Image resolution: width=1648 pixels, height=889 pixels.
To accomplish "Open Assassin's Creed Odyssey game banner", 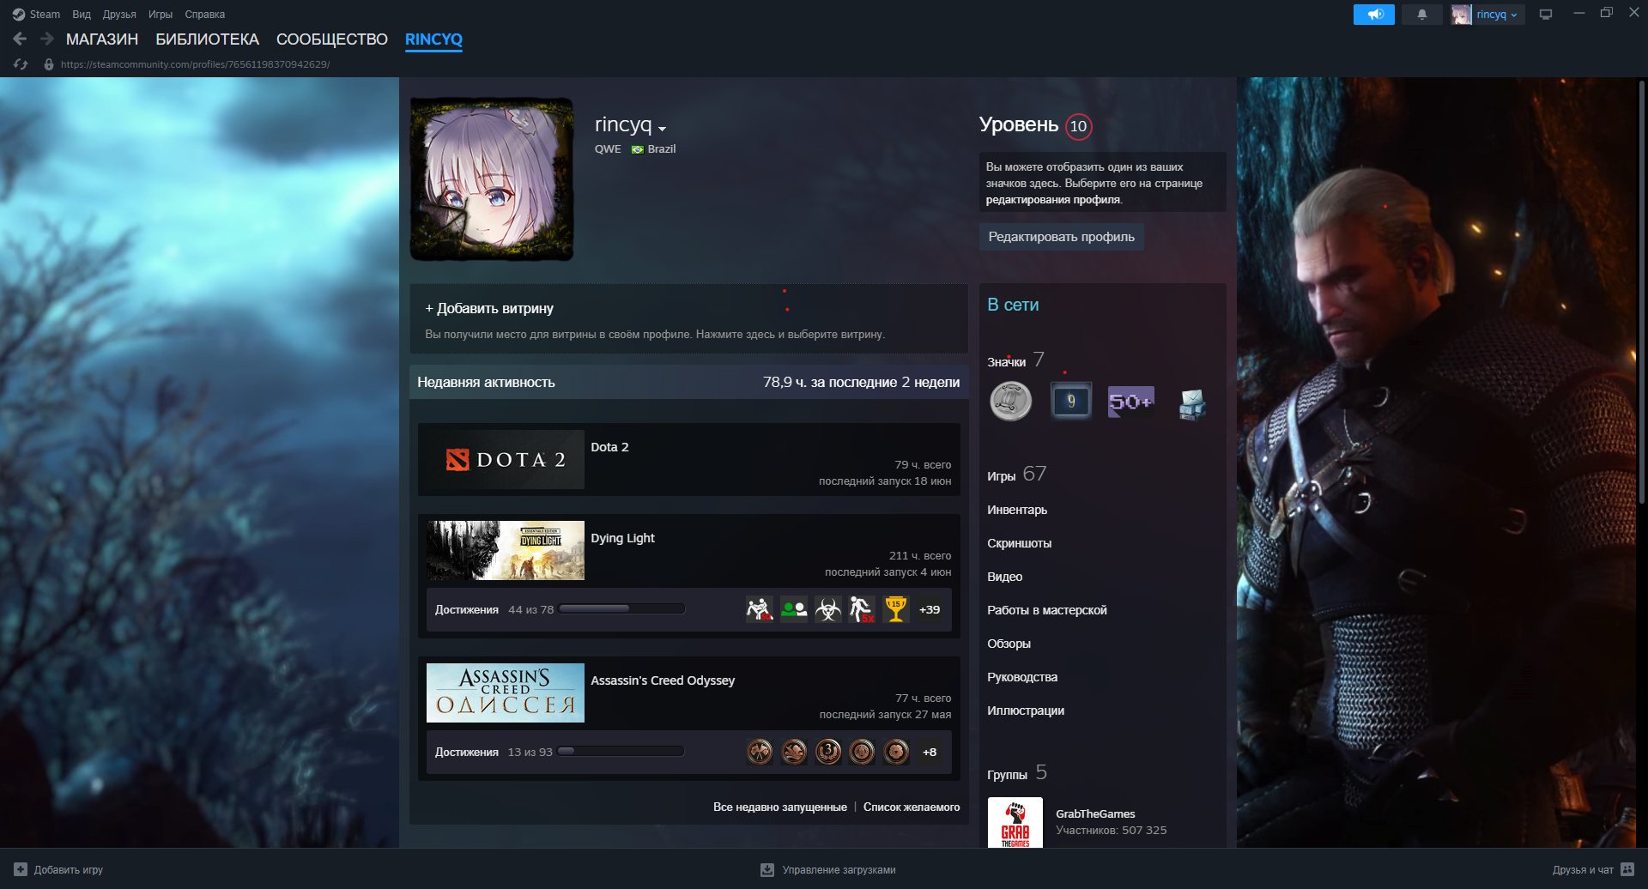I will point(506,693).
